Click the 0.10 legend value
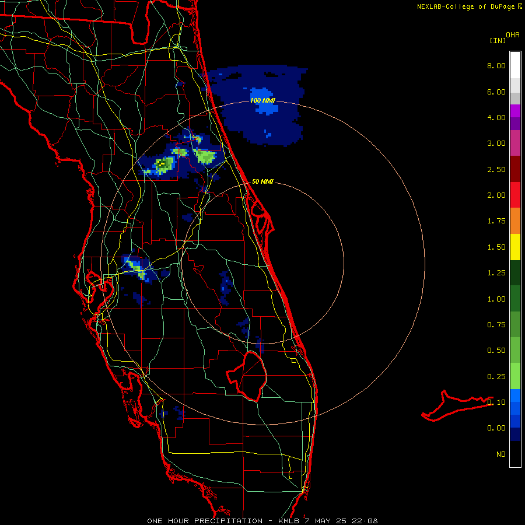This screenshot has width=525, height=525. coord(496,402)
